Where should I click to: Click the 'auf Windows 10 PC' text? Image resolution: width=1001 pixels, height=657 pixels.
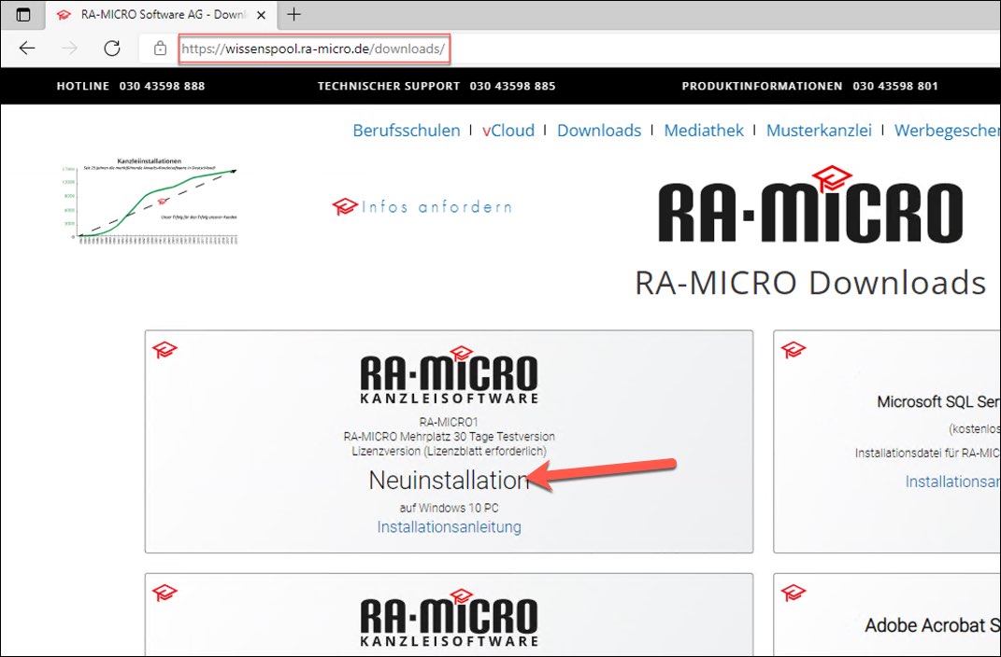pos(449,508)
